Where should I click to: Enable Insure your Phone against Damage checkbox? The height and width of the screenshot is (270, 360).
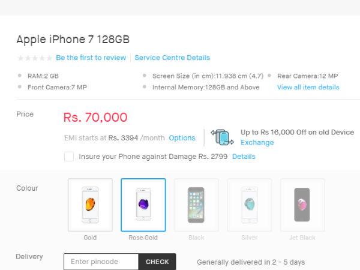pos(69,157)
